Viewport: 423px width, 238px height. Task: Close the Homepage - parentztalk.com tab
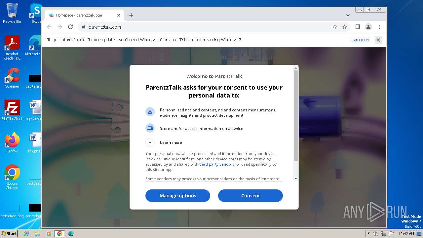point(119,15)
